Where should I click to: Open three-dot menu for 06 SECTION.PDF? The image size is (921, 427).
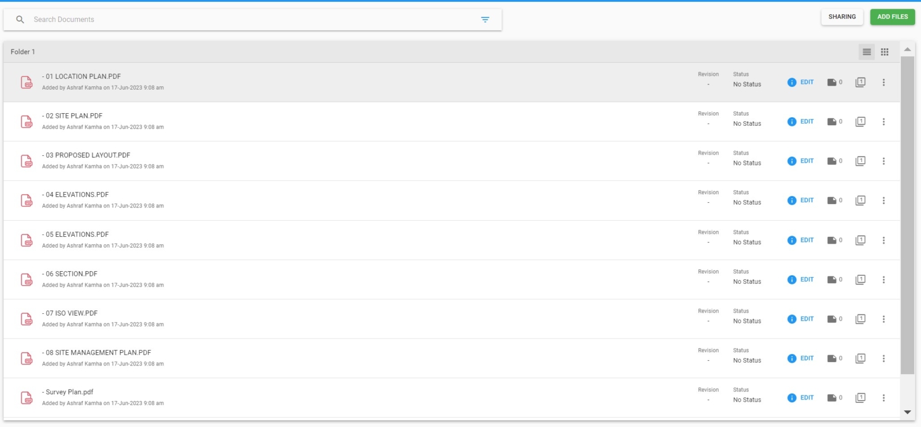tap(884, 279)
